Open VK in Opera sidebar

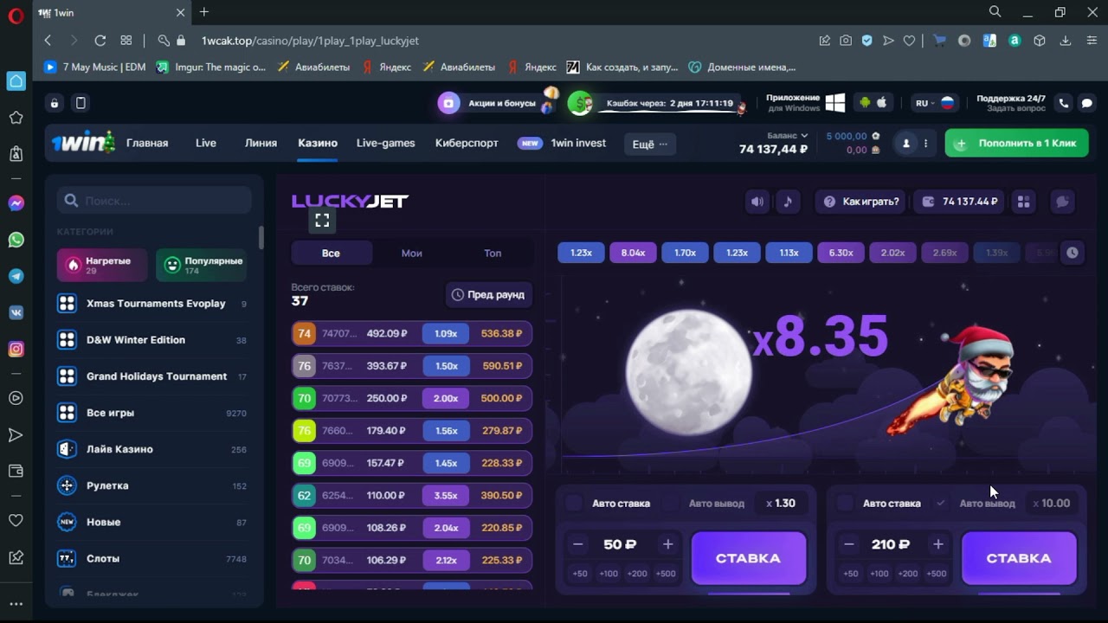[x=16, y=312]
